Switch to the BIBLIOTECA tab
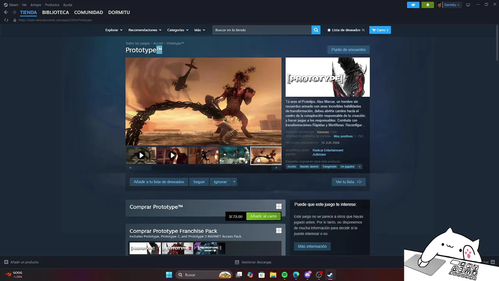 point(55,12)
